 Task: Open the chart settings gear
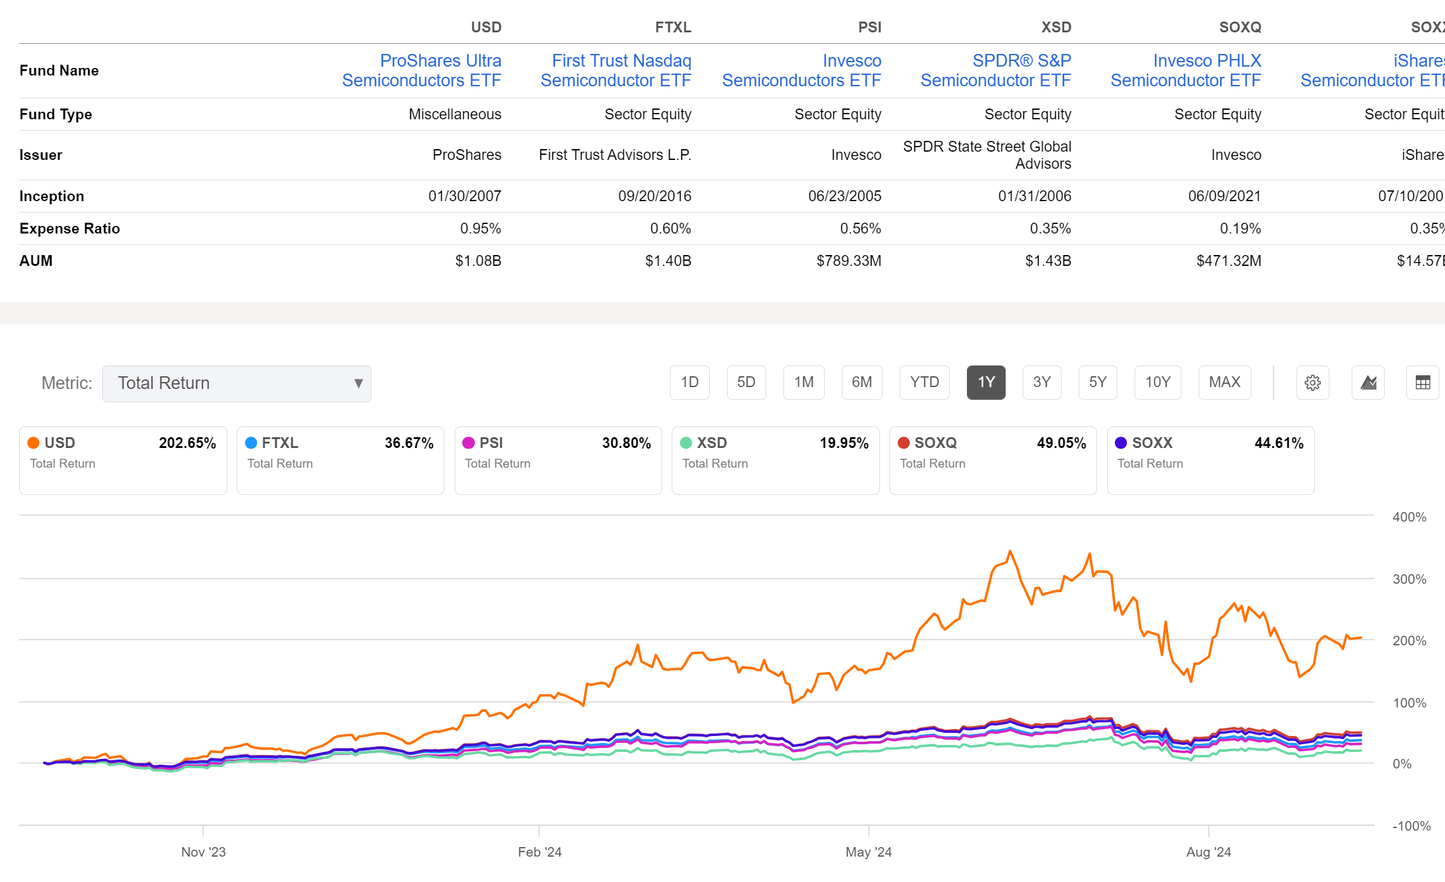pyautogui.click(x=1312, y=382)
